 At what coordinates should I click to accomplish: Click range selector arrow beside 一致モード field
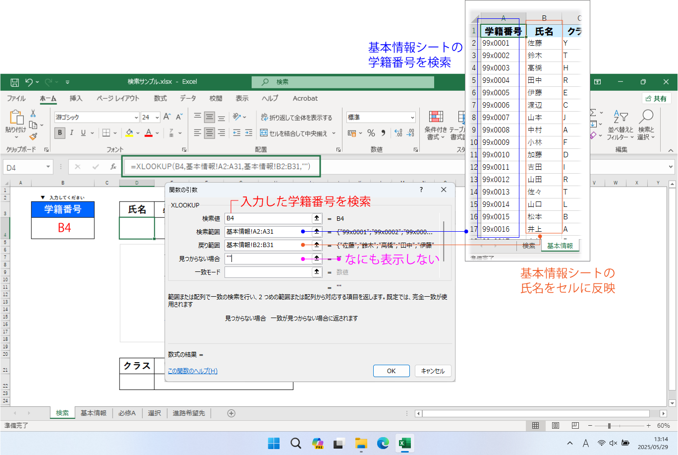[x=317, y=272]
